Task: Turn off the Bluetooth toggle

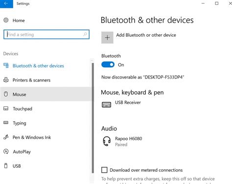Action: click(x=108, y=65)
